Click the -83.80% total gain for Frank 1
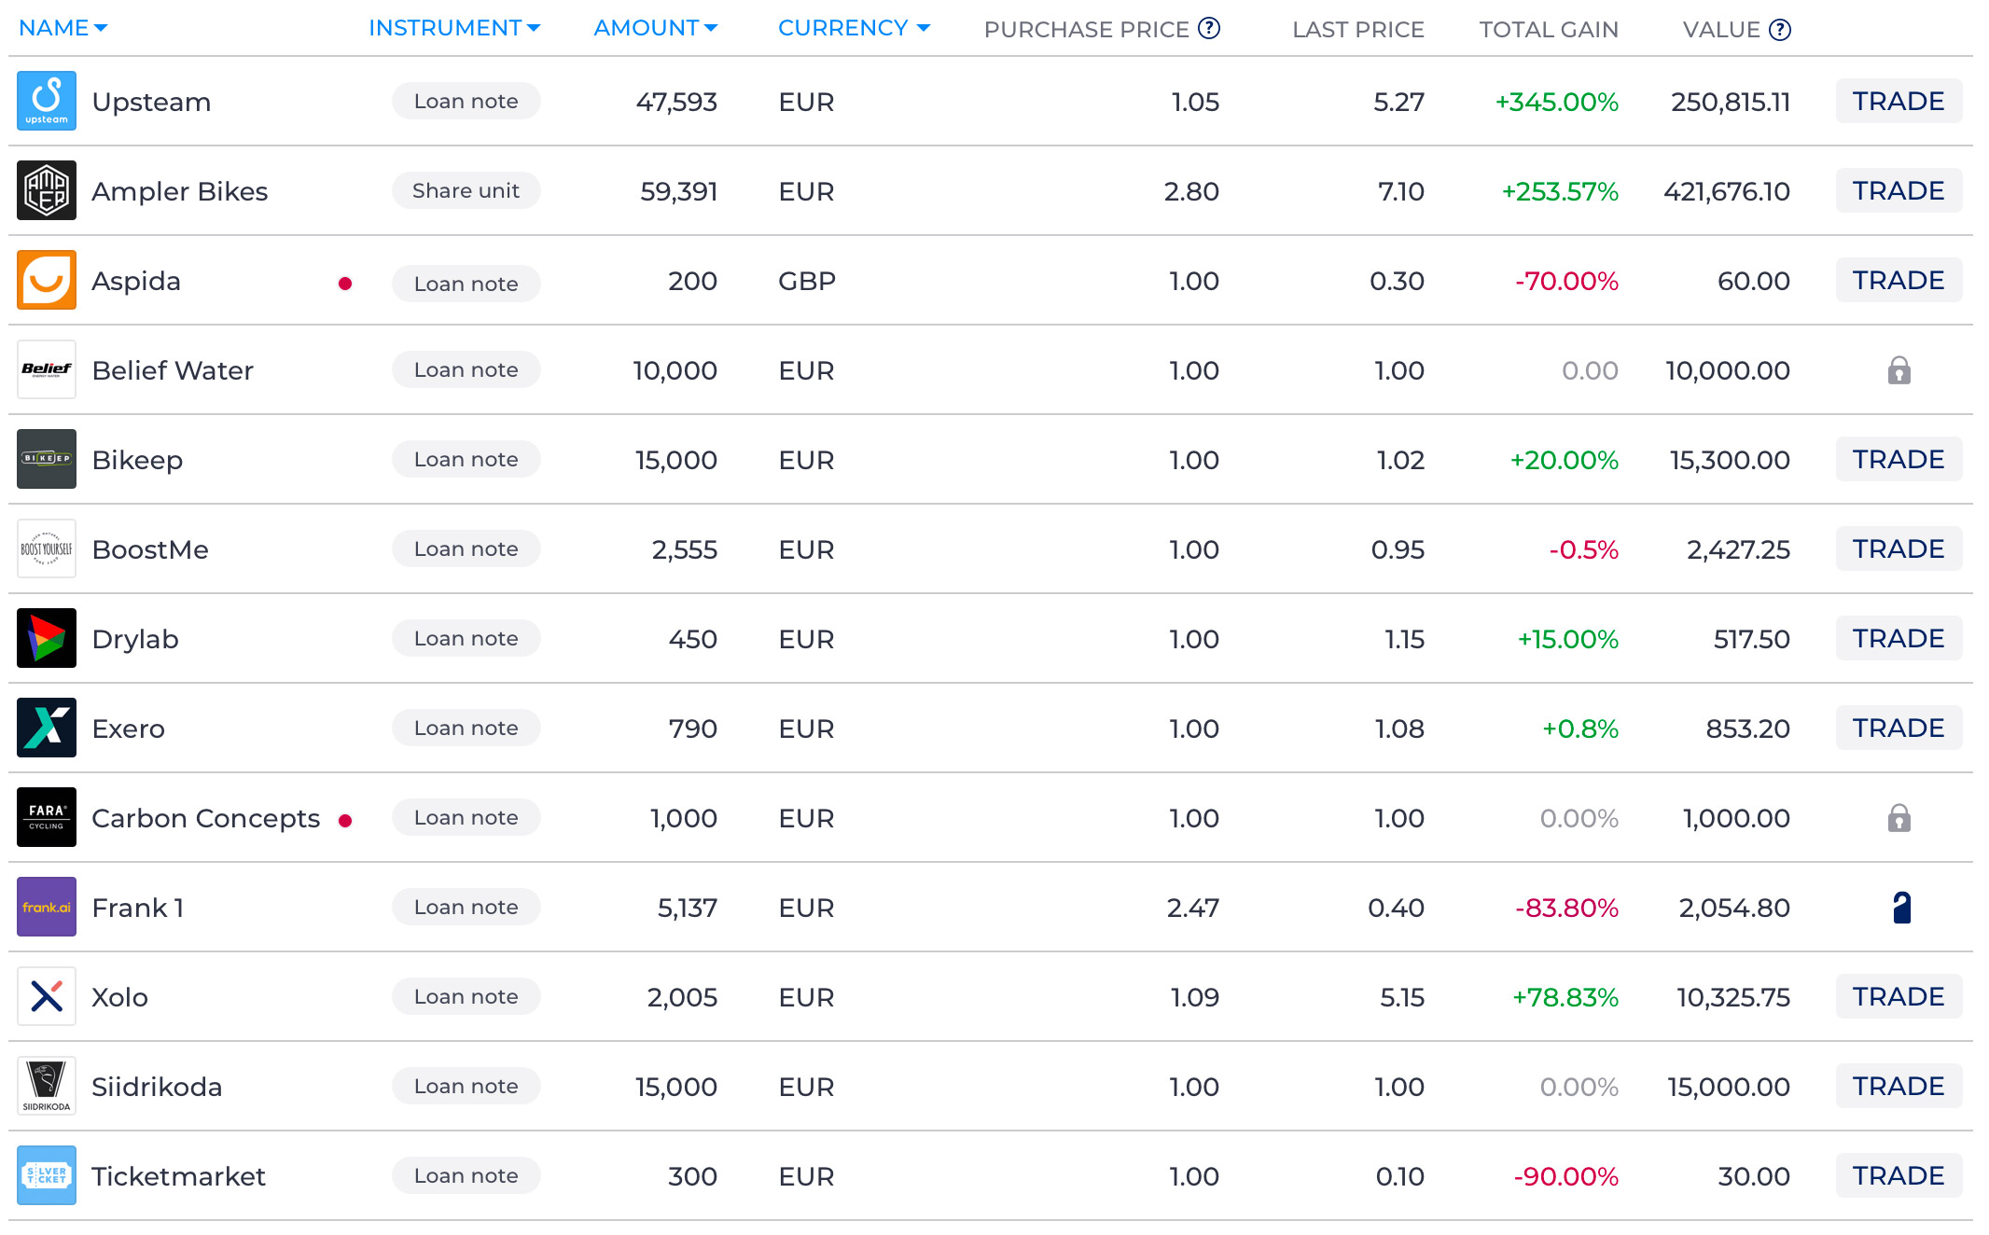 pyautogui.click(x=1566, y=908)
